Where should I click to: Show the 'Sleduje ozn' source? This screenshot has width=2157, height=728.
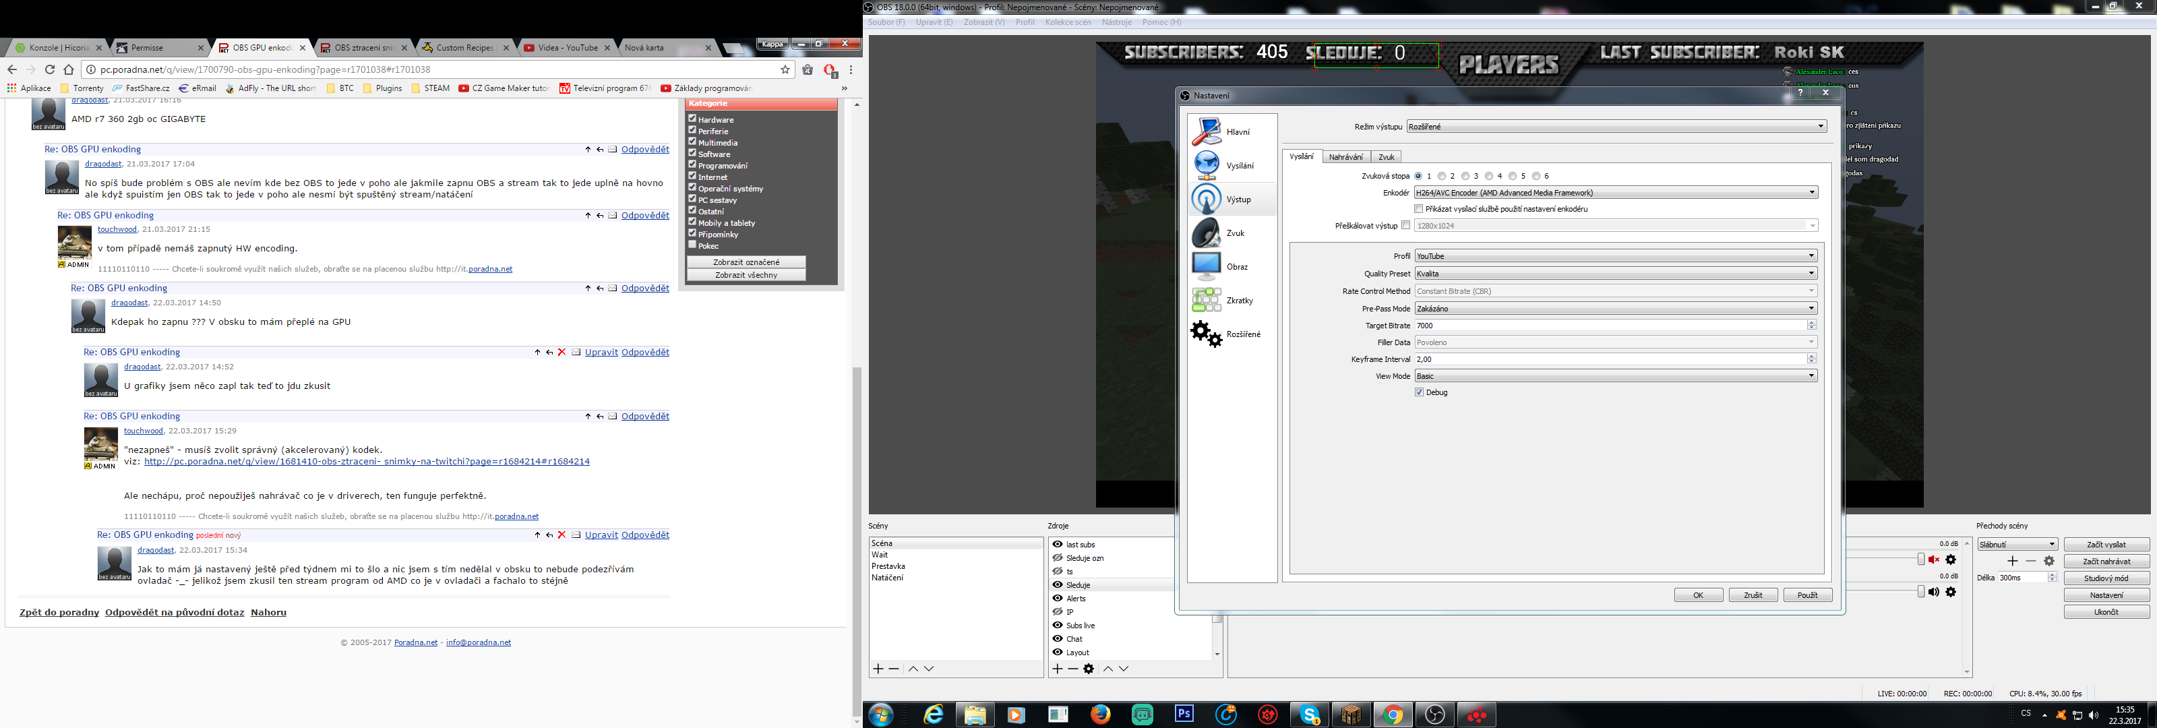(1058, 558)
